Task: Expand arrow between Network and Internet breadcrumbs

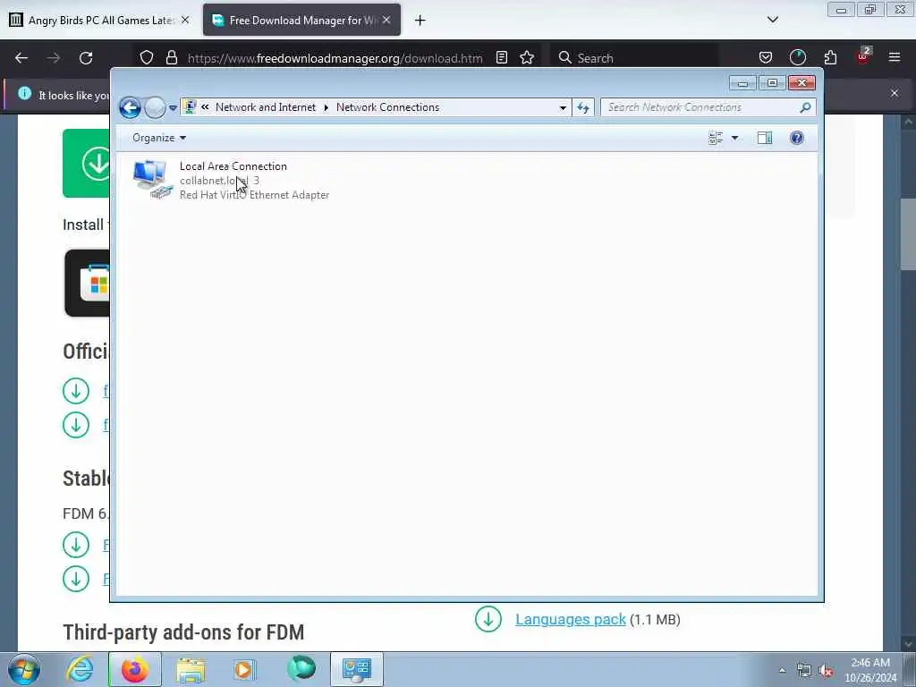Action: click(x=326, y=107)
